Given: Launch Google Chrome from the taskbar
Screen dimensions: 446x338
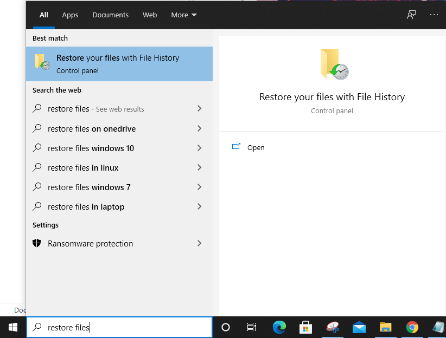Looking at the screenshot, I should tap(412, 327).
